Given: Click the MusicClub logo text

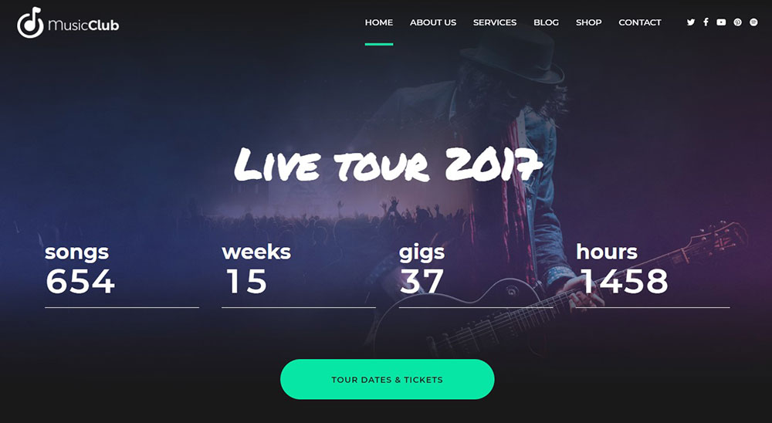Looking at the screenshot, I should pyautogui.click(x=83, y=25).
